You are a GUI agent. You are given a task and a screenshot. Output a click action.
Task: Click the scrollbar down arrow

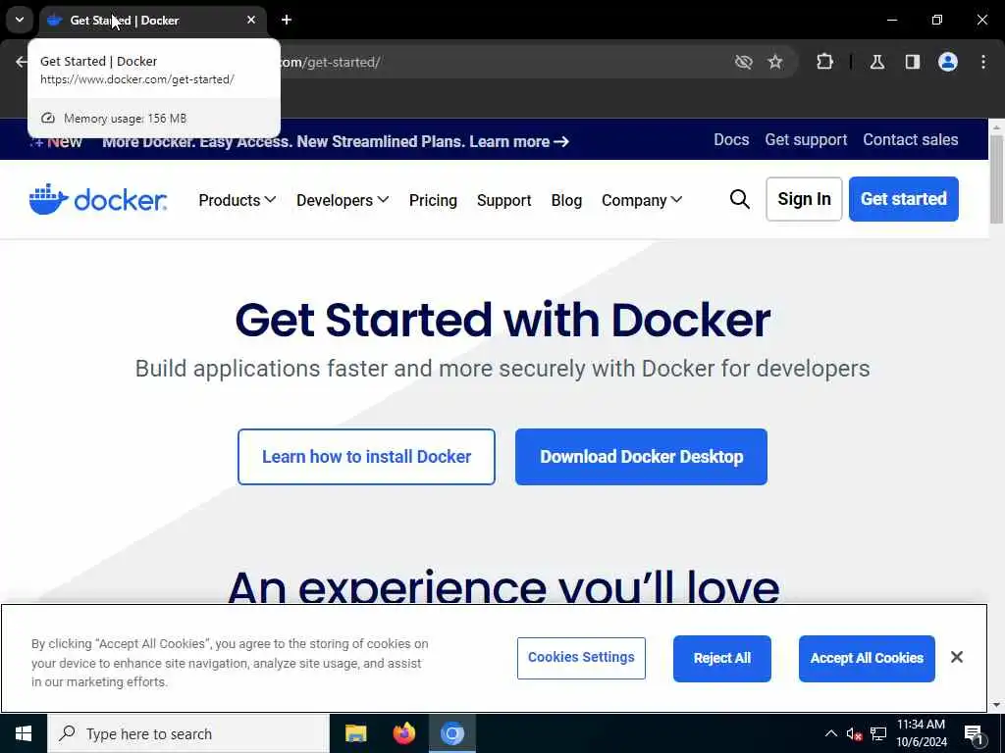[x=996, y=705]
